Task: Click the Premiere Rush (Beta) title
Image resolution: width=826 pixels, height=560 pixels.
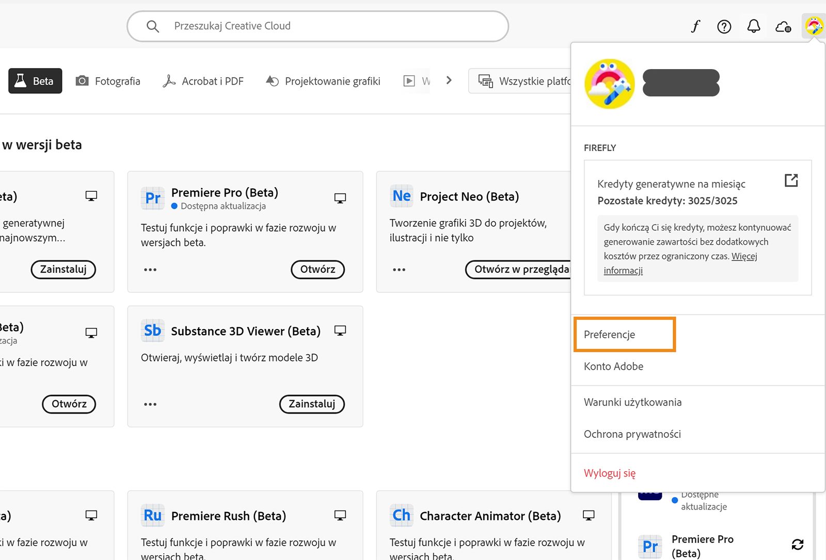Action: pyautogui.click(x=229, y=516)
